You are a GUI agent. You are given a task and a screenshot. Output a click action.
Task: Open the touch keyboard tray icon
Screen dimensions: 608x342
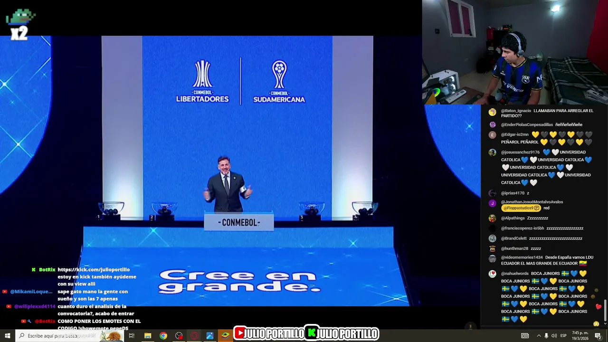point(525,336)
